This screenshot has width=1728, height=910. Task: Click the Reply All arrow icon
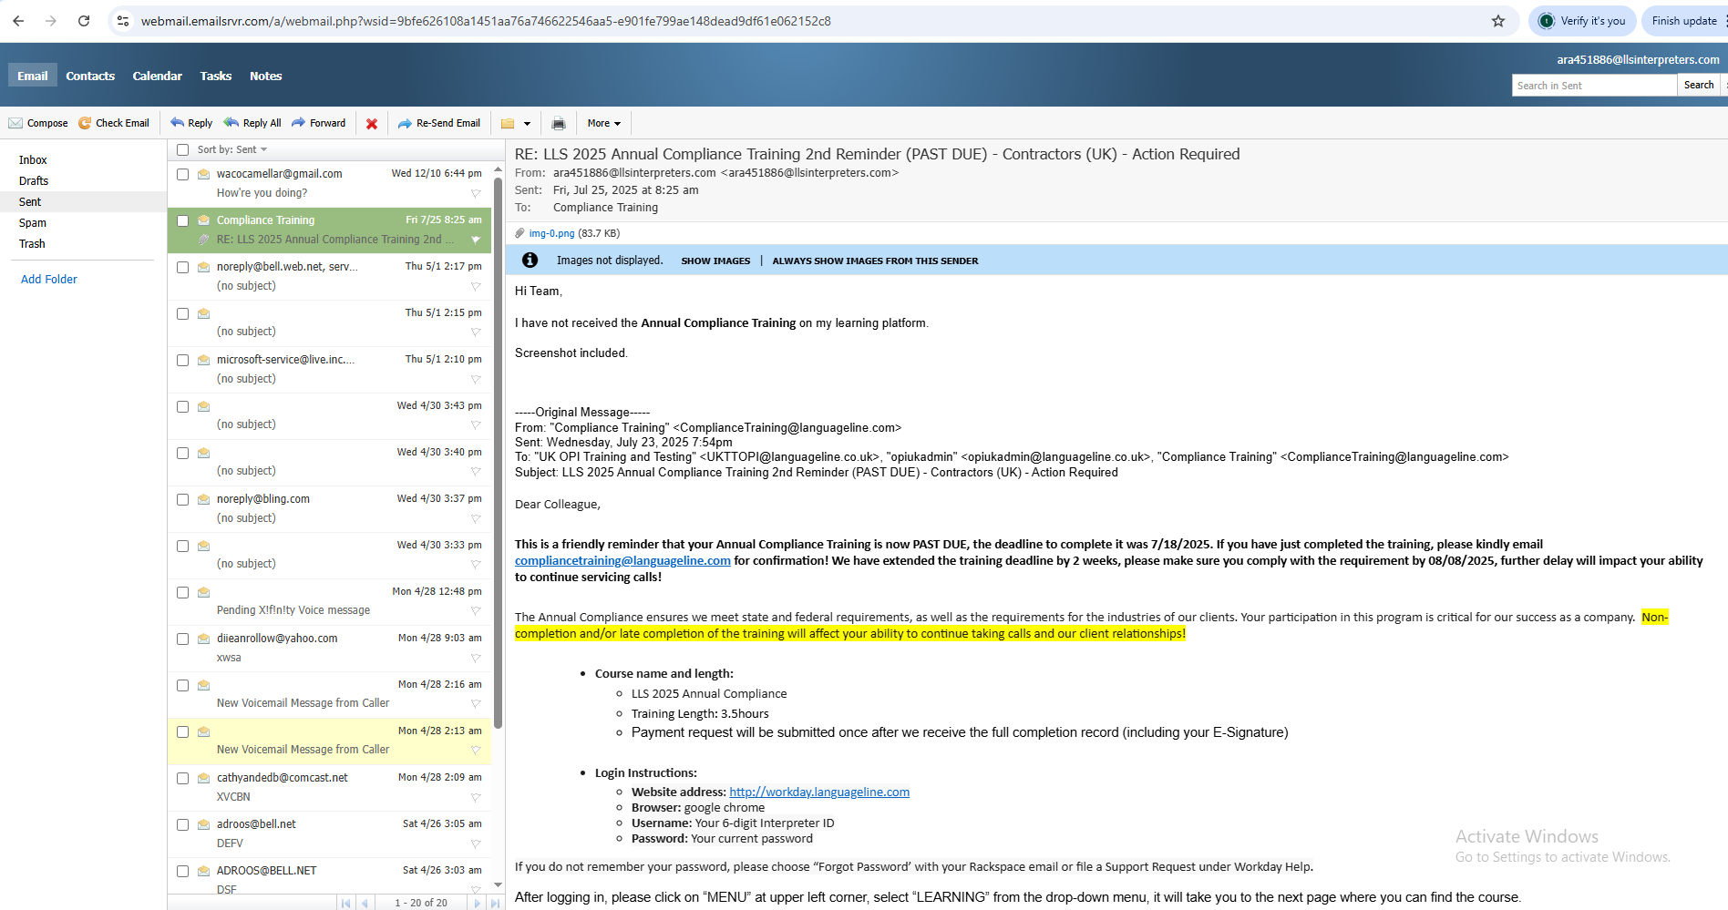(x=231, y=123)
